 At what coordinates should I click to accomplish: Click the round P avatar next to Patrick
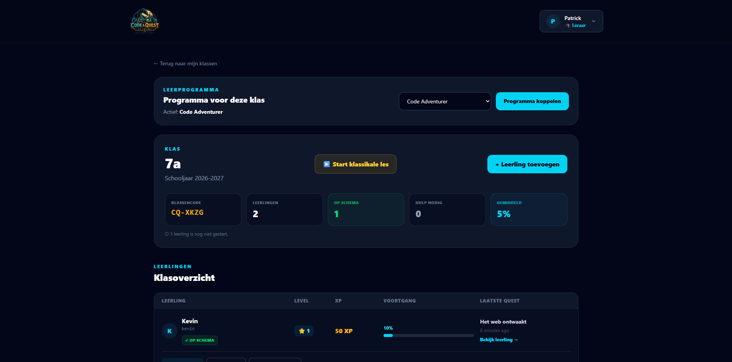[x=553, y=21]
